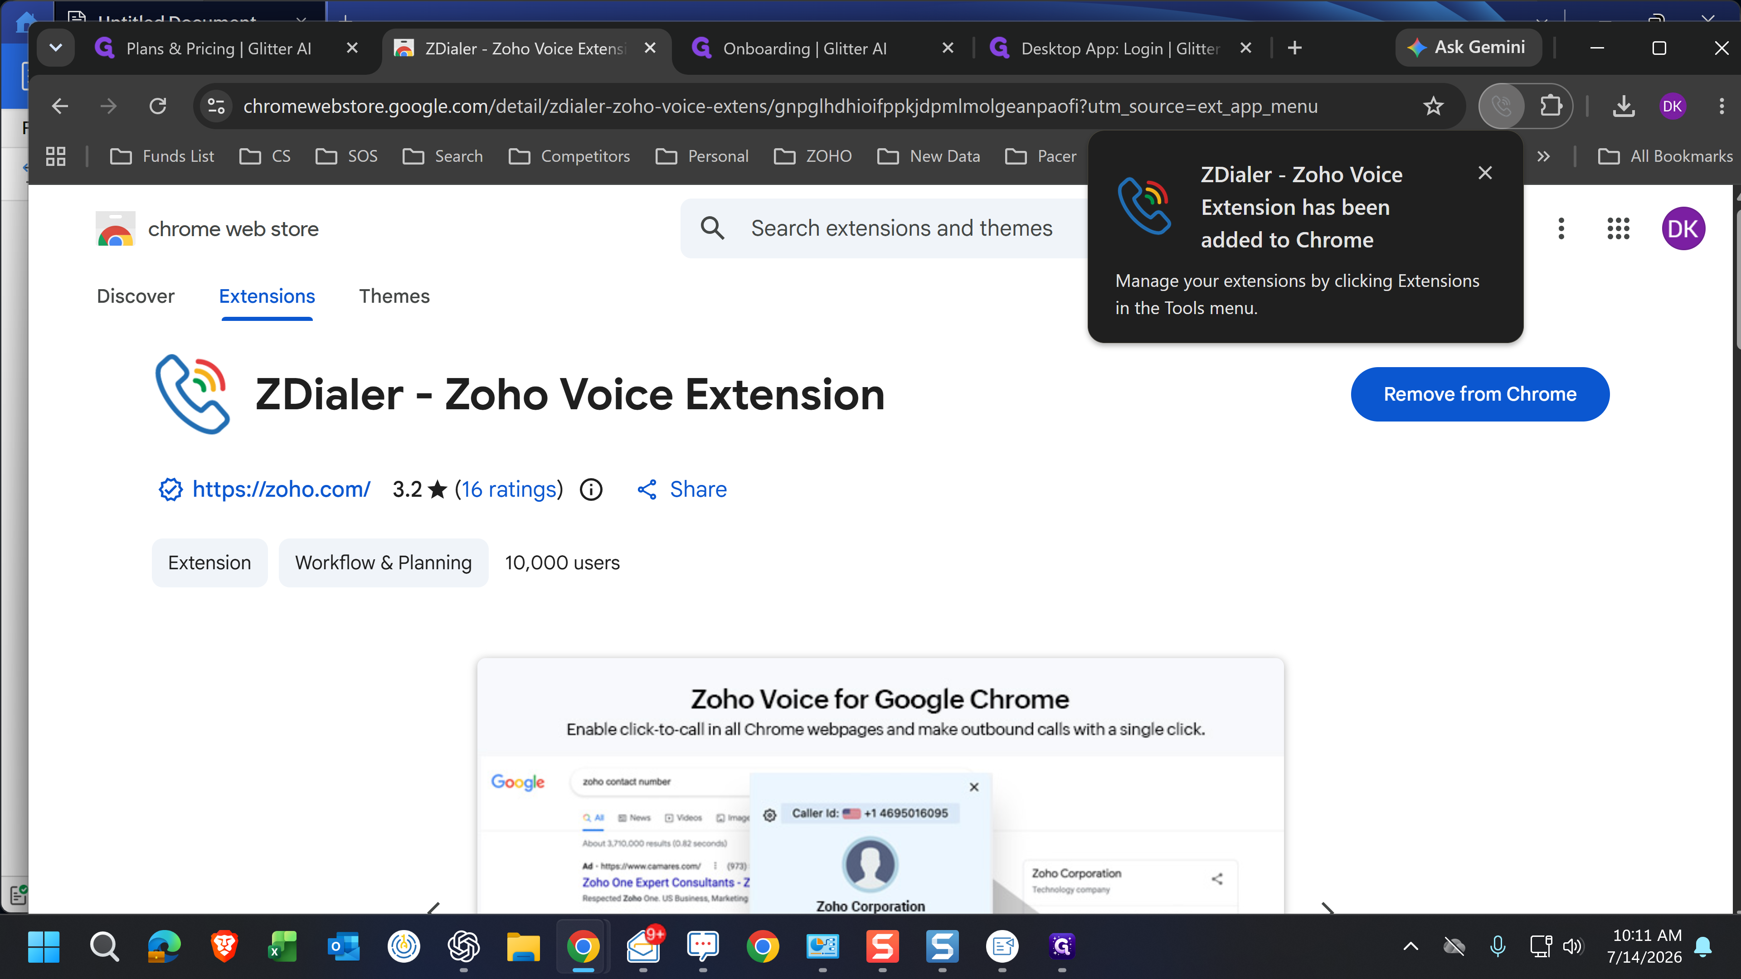Expand the tab search dropdown arrow

click(55, 48)
